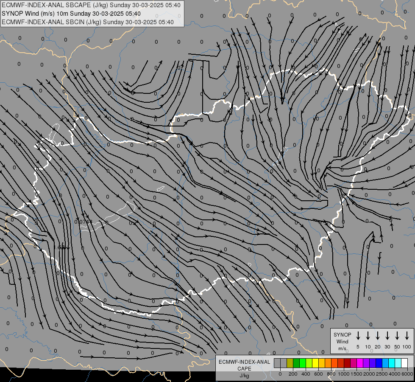Click the '100' label in wind legend
Screen dimensions: 415x382
click(407, 347)
